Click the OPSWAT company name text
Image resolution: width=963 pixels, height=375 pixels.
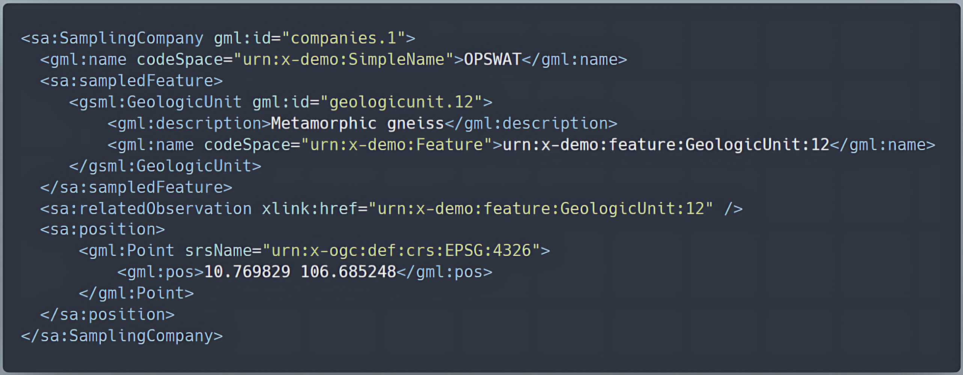click(x=492, y=59)
